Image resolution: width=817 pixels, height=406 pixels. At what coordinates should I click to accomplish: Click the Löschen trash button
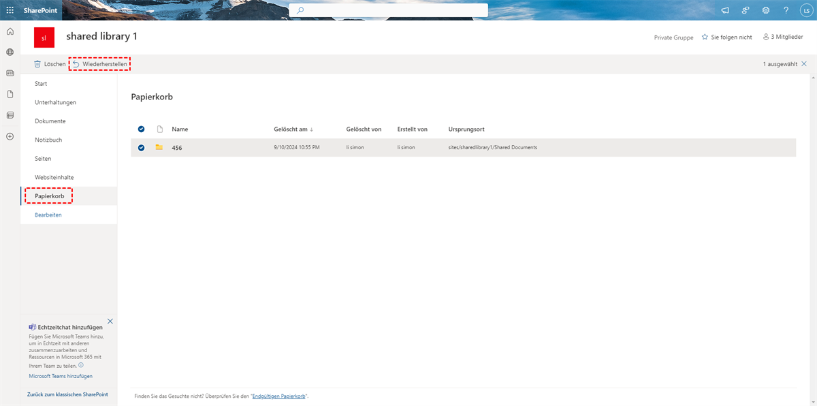[x=50, y=64]
